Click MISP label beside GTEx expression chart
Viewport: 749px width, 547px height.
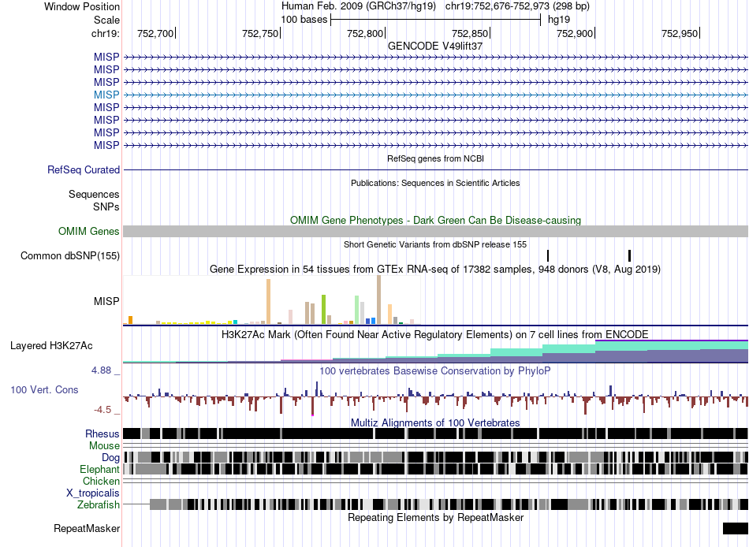106,301
